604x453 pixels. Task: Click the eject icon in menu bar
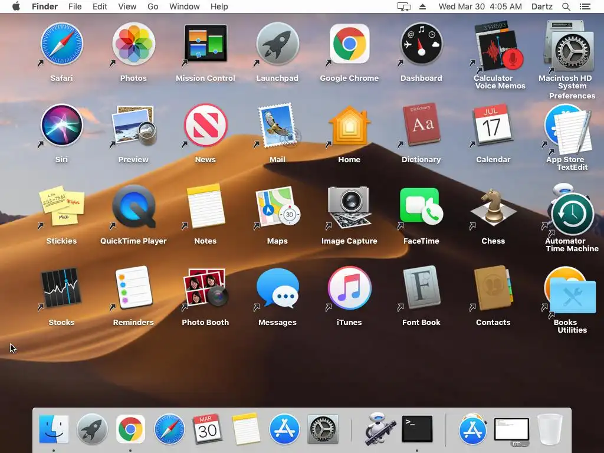click(x=422, y=6)
